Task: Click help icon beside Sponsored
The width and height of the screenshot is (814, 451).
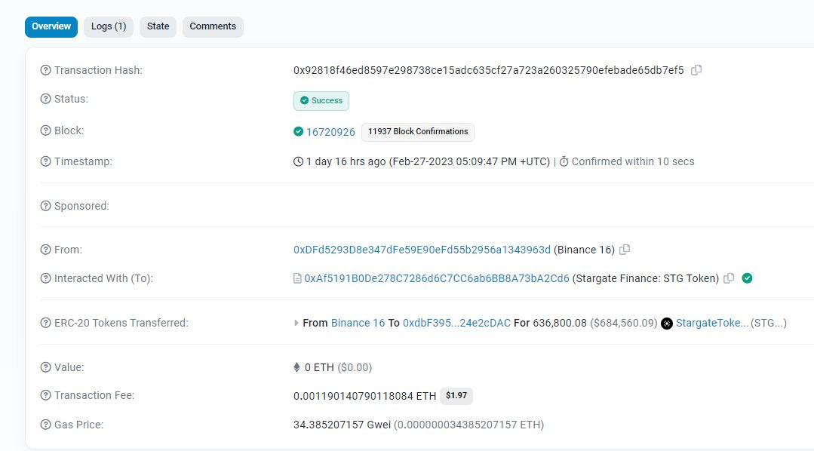Action: [x=46, y=206]
